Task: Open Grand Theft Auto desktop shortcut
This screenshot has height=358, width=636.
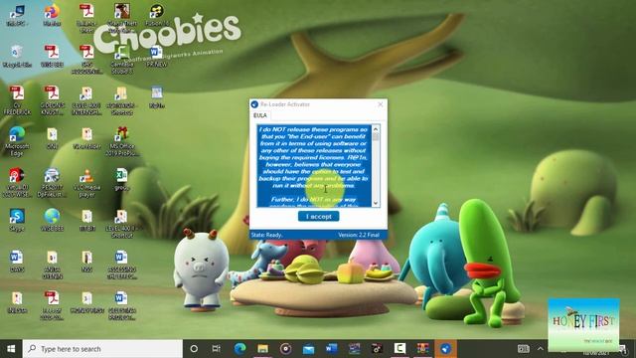Action: point(121,18)
